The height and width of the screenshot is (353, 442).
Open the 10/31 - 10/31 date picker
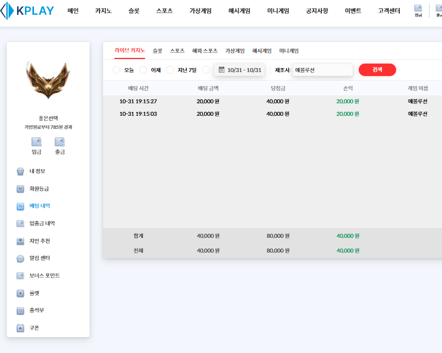239,70
